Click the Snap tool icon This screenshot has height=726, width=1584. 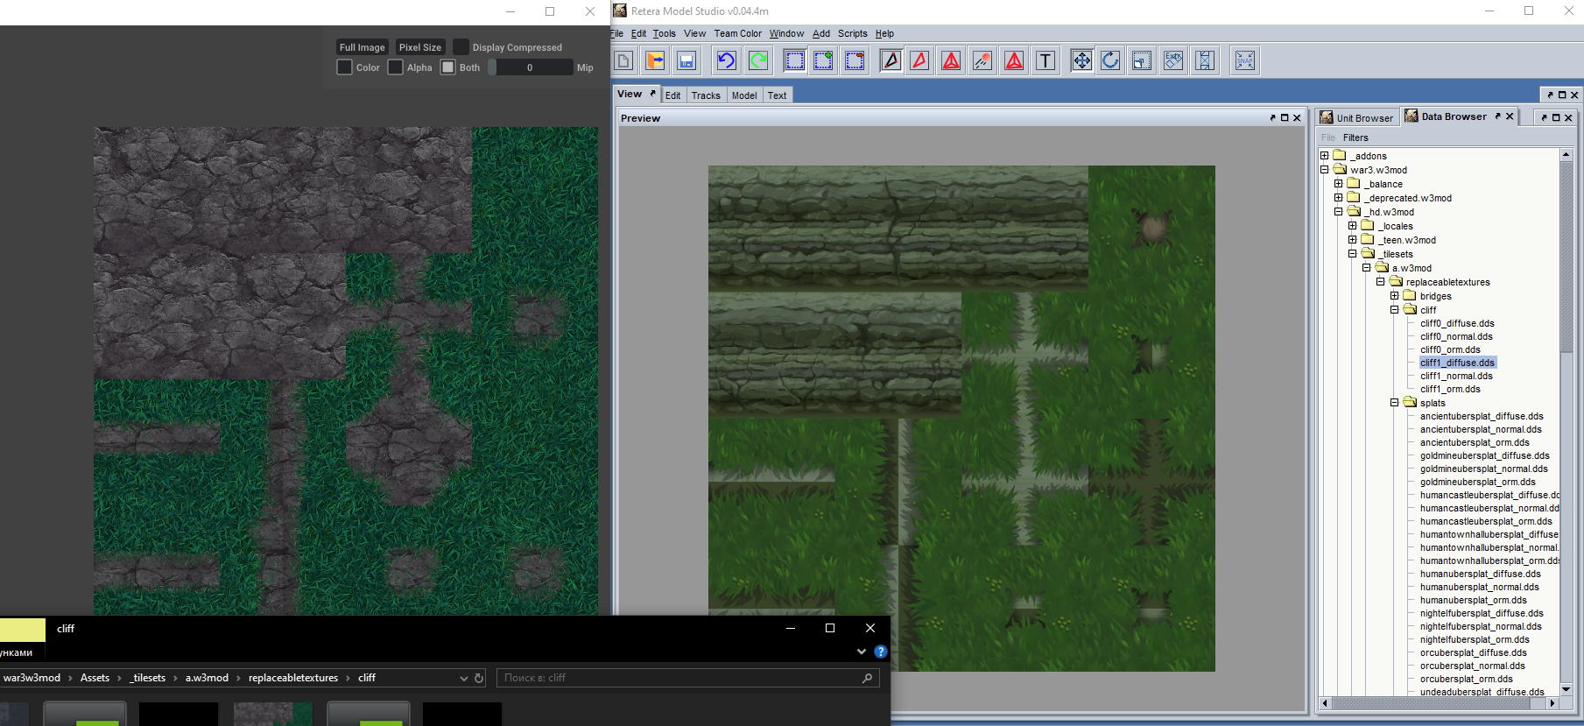pos(1244,60)
